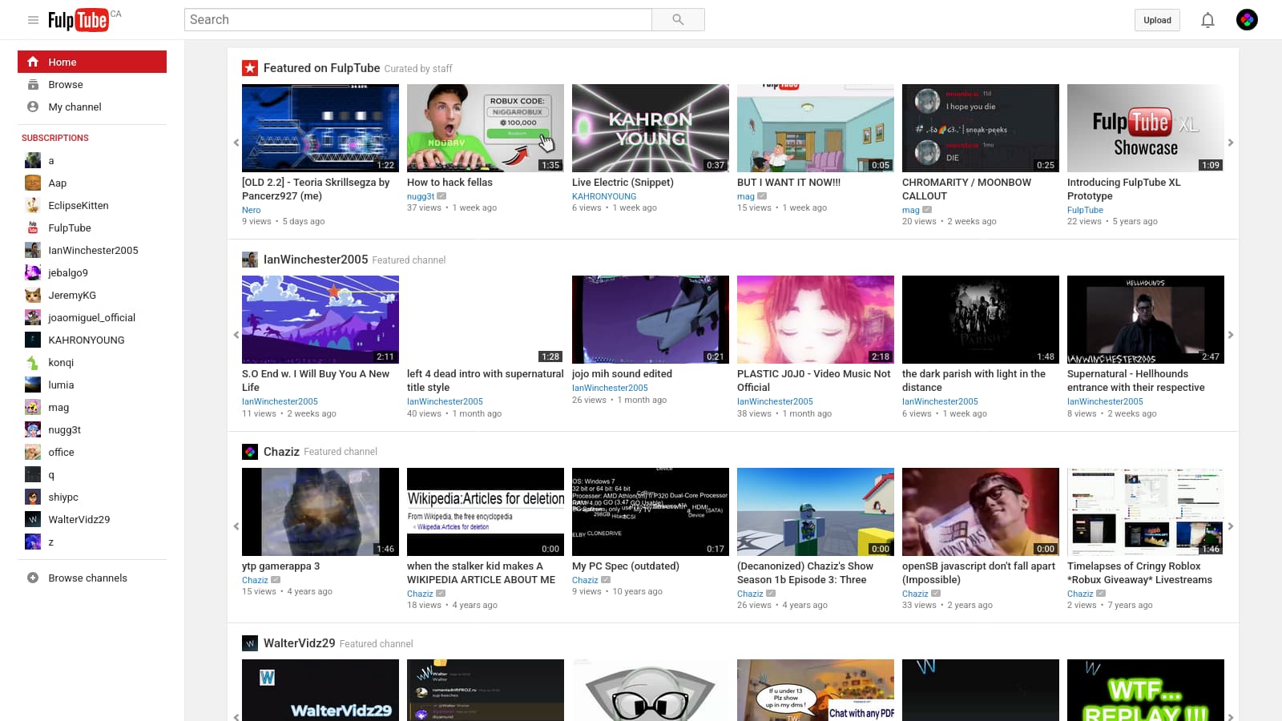Open the account avatar menu
1282x721 pixels.
[1247, 20]
